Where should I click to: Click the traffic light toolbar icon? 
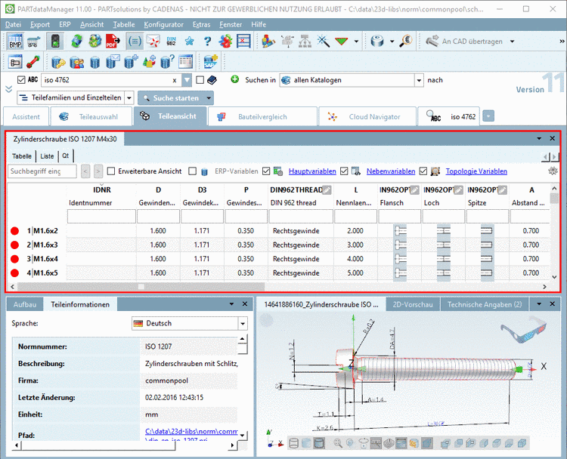pyautogui.click(x=55, y=42)
